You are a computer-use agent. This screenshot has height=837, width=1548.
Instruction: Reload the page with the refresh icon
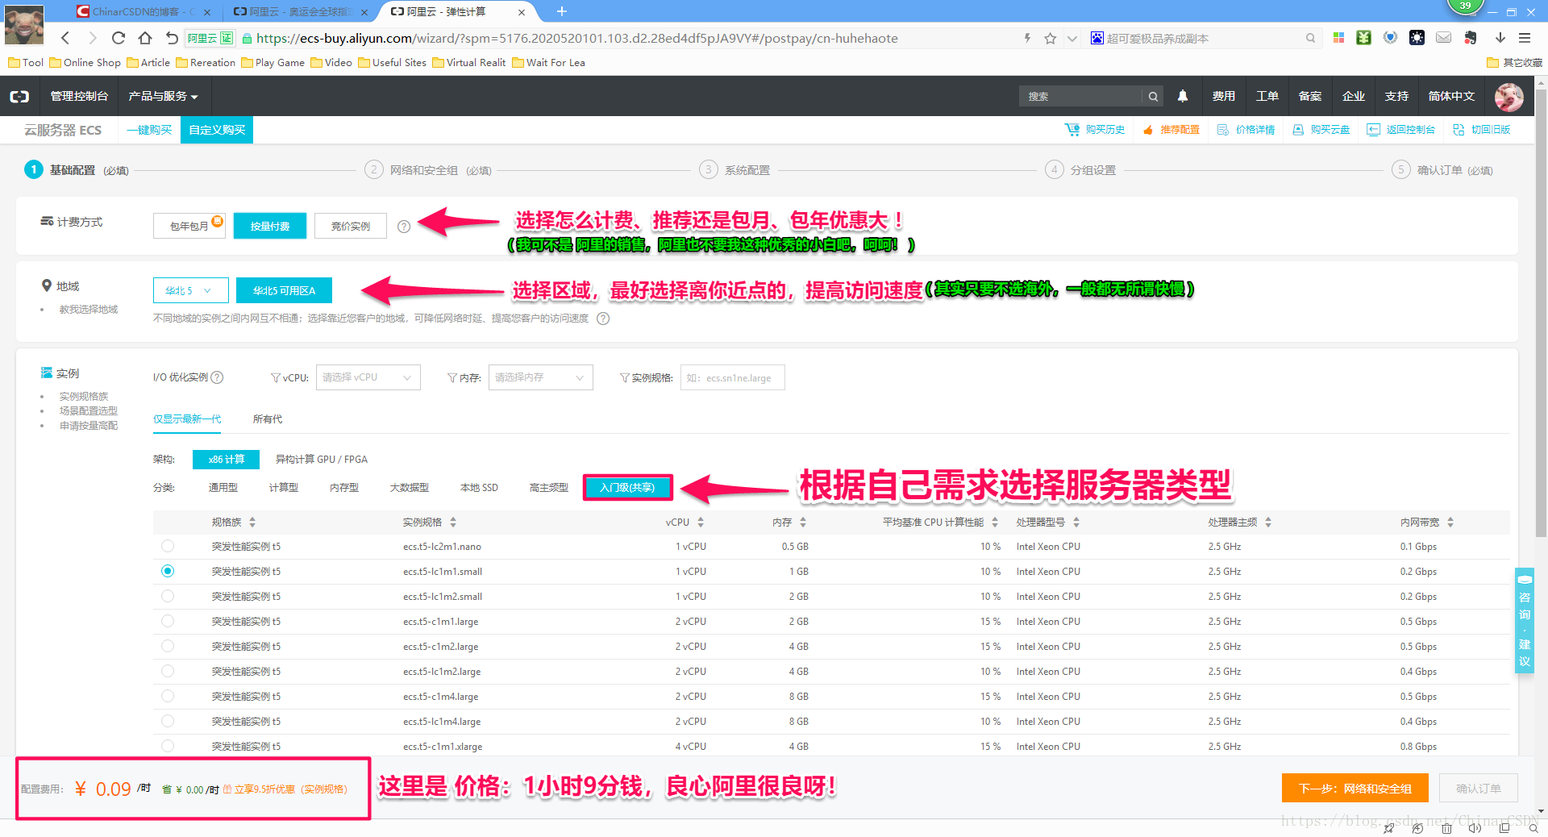tap(119, 38)
